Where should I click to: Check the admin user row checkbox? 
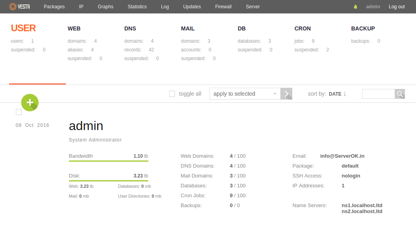click(x=19, y=112)
